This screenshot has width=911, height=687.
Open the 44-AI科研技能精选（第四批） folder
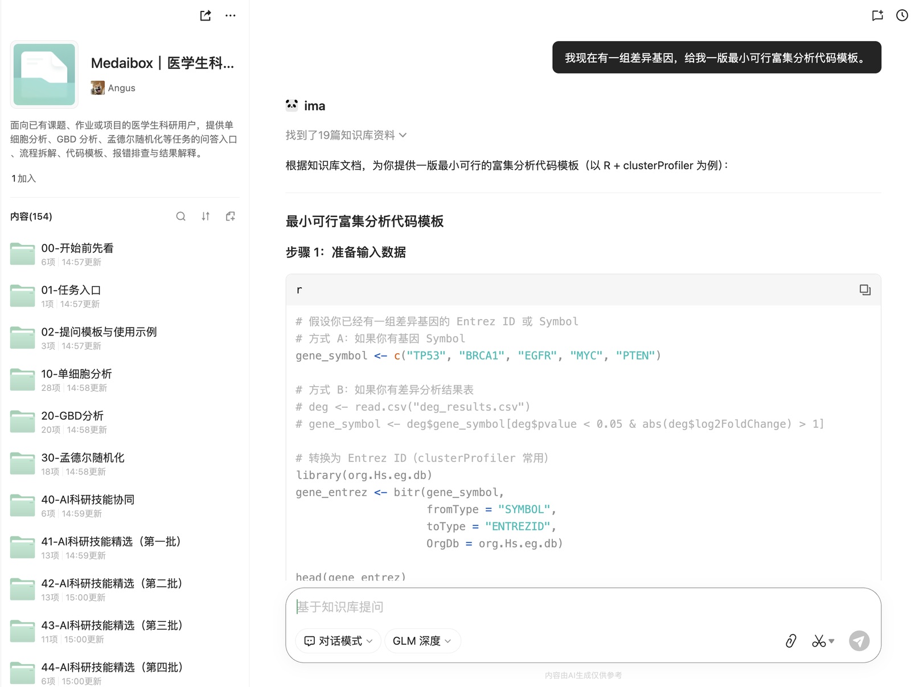click(124, 673)
